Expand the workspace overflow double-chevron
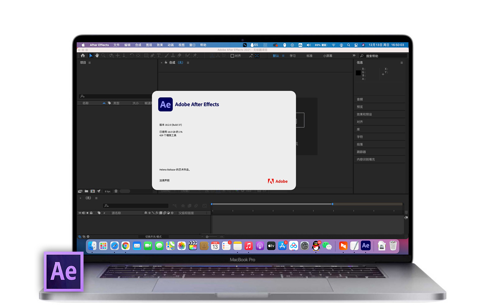The image size is (497, 305). coord(354,56)
